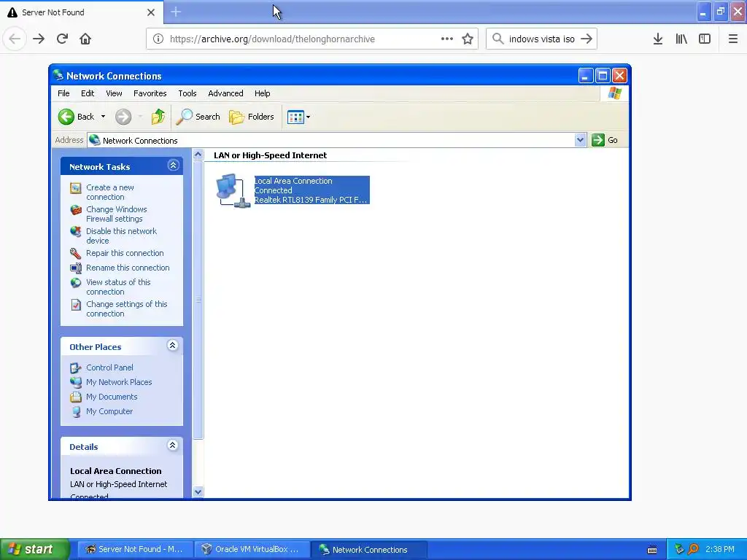The image size is (747, 560).
Task: Open Back button history dropdown arrow
Action: pyautogui.click(x=103, y=117)
